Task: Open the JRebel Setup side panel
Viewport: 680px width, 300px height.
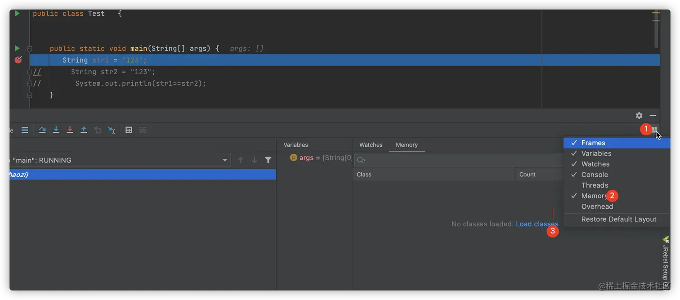Action: coord(666,263)
